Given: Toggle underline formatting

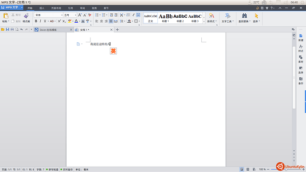Looking at the screenshot, I should coord(45,21).
